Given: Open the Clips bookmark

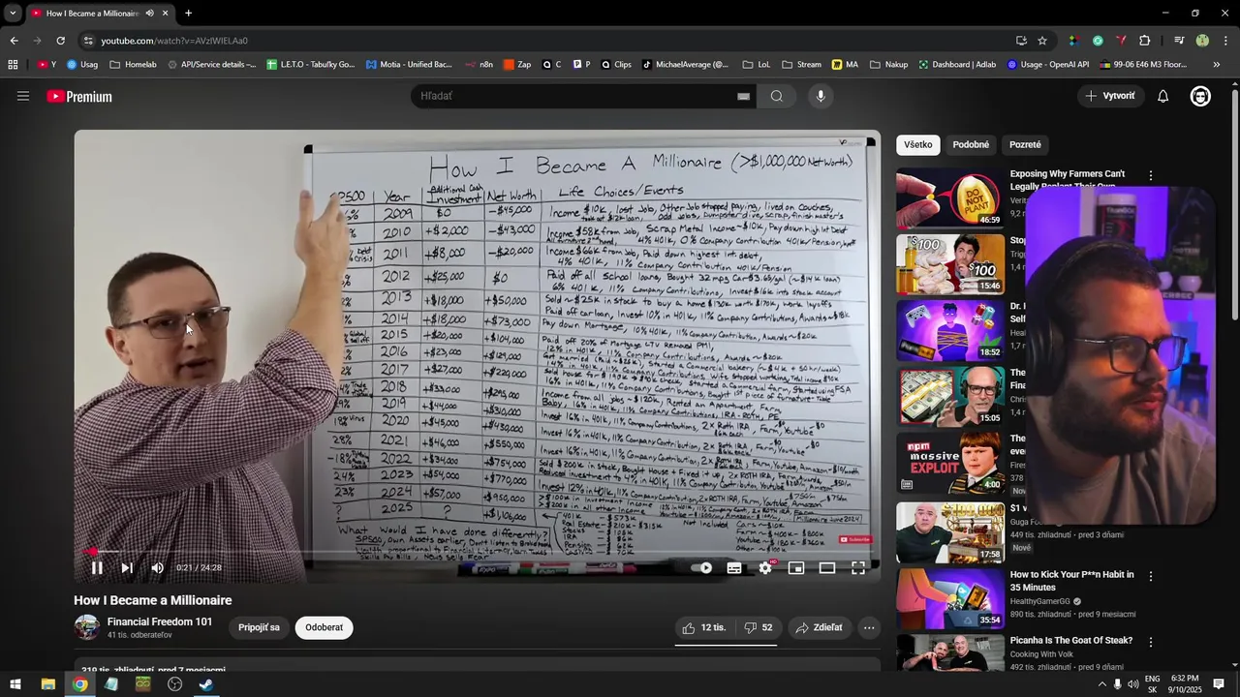Looking at the screenshot, I should coord(616,65).
